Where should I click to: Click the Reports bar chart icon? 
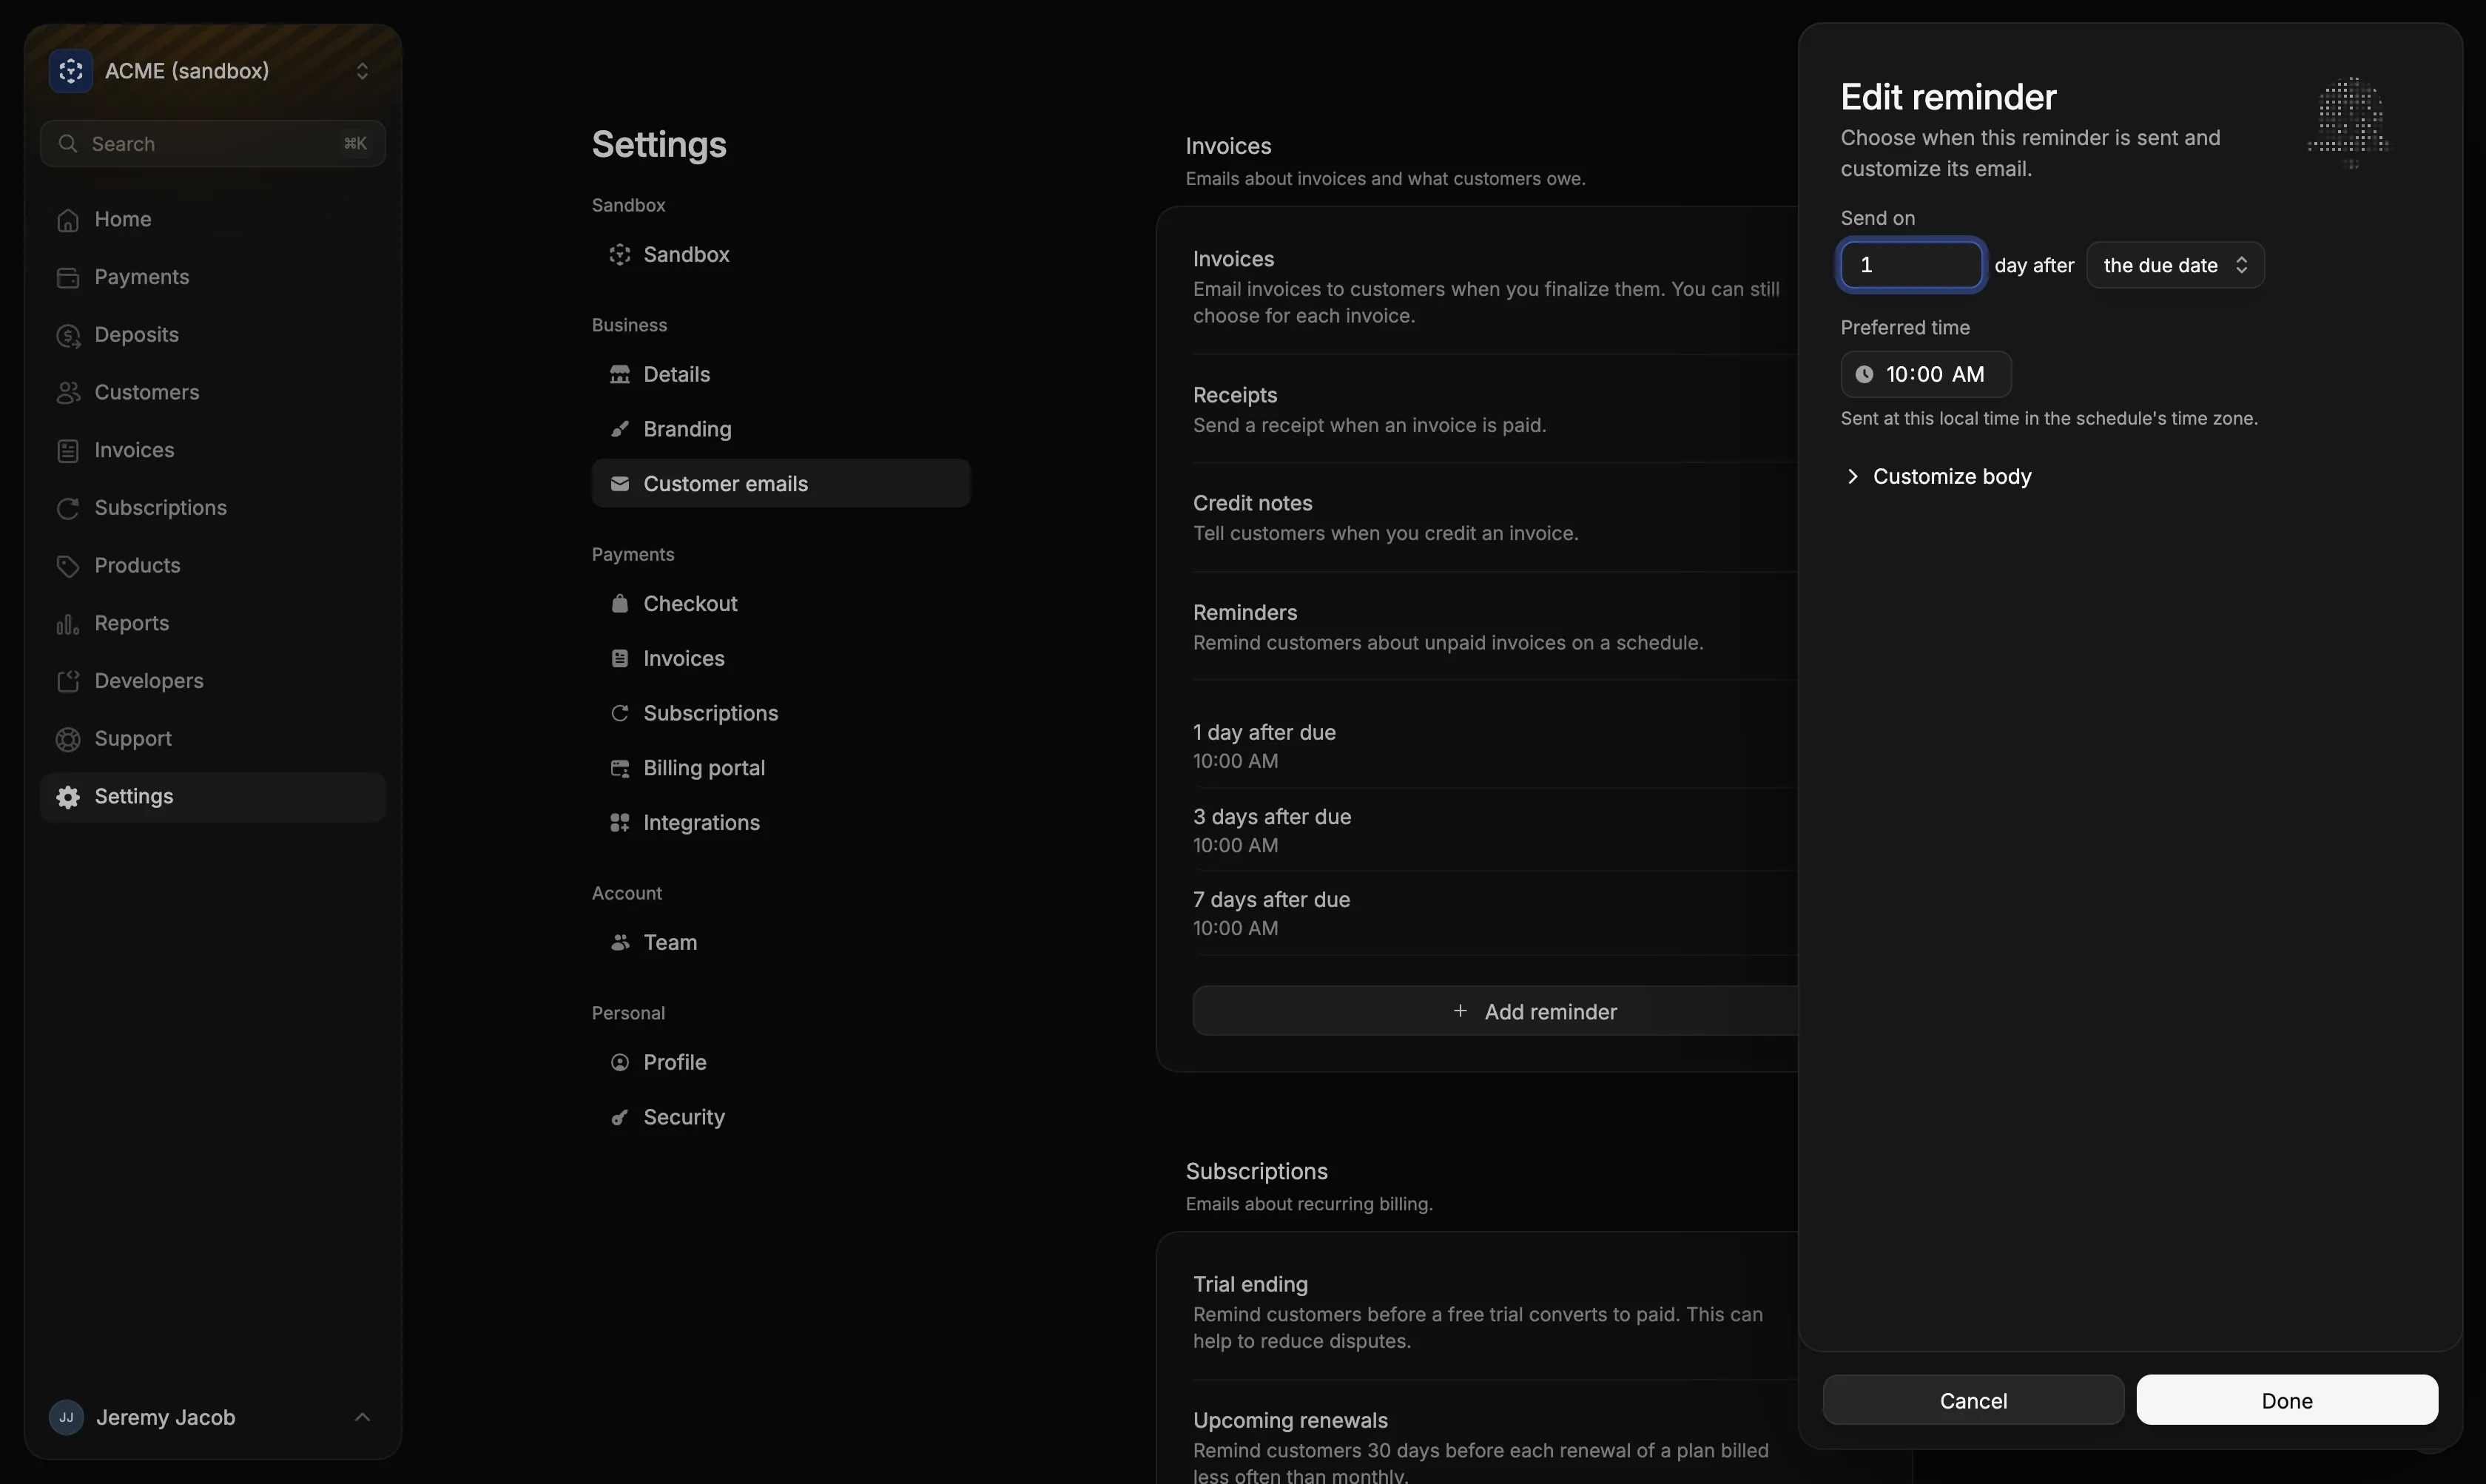point(67,624)
